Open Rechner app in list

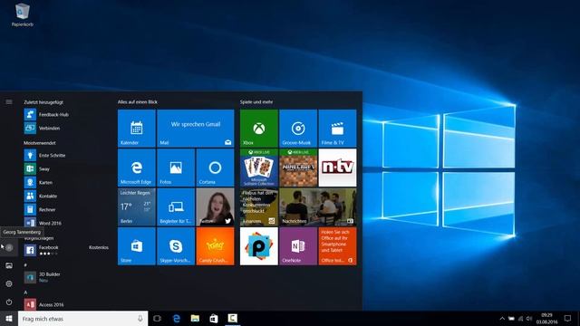point(66,209)
